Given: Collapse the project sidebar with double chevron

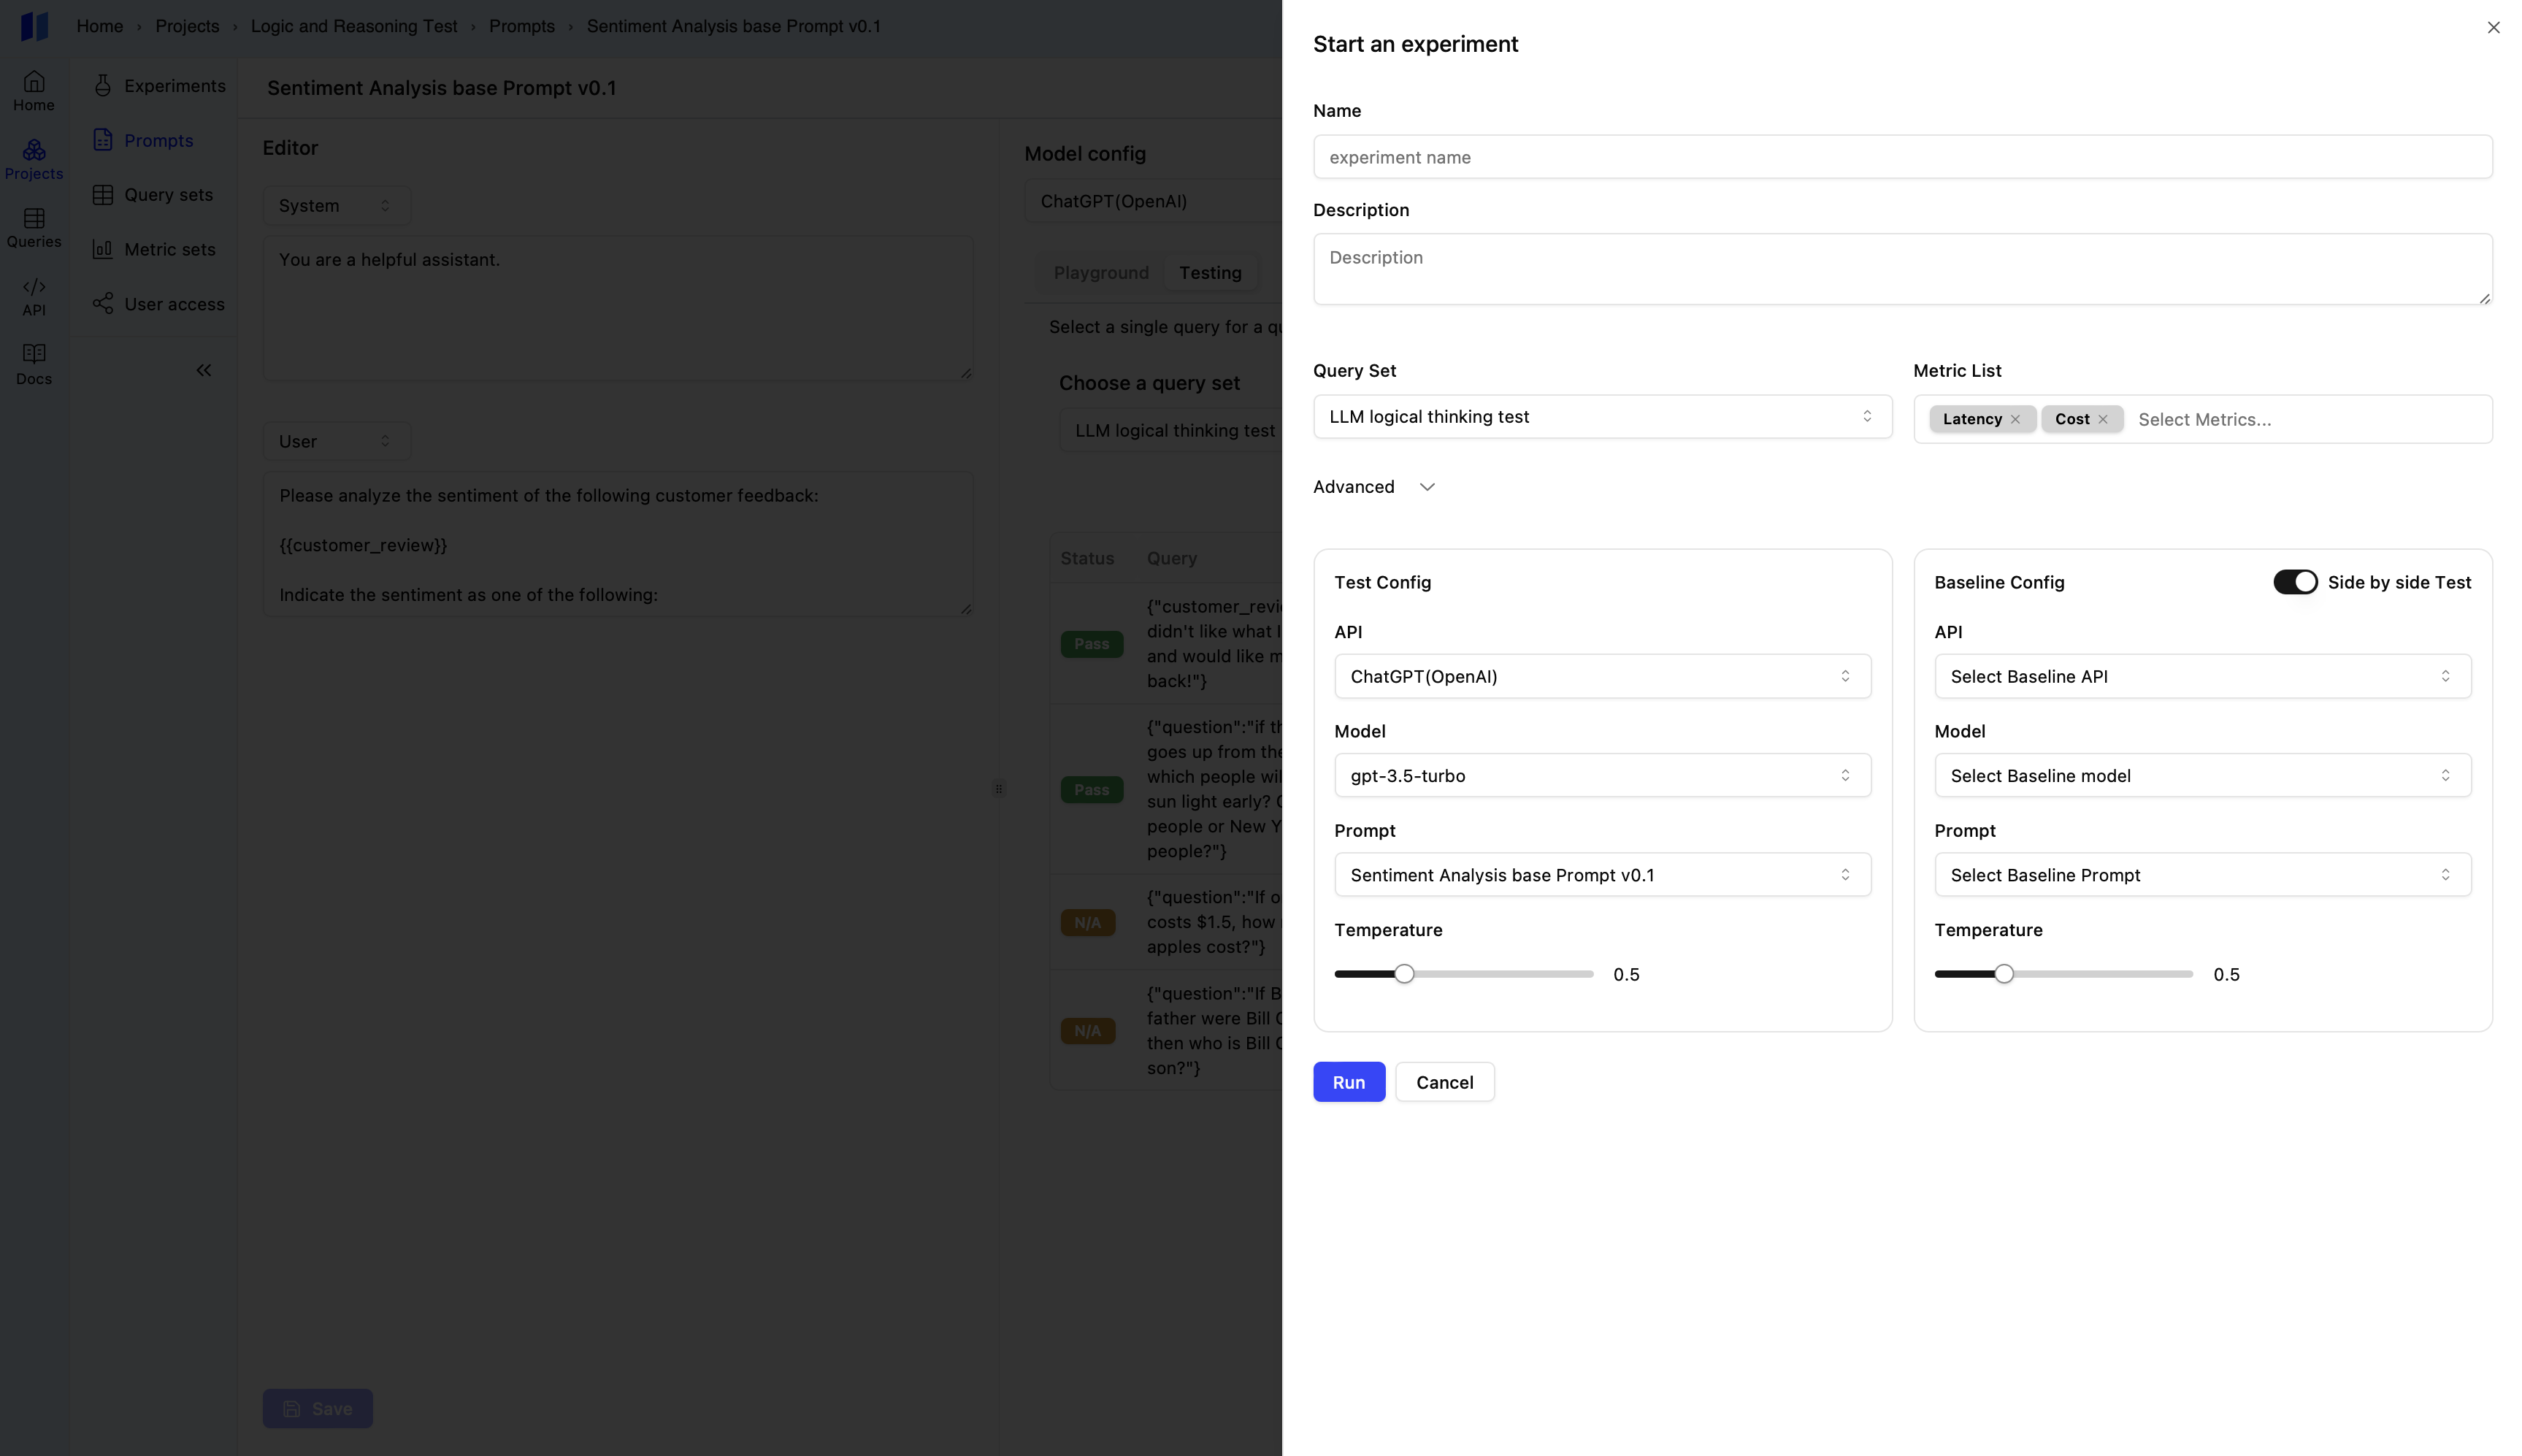Looking at the screenshot, I should [x=204, y=370].
